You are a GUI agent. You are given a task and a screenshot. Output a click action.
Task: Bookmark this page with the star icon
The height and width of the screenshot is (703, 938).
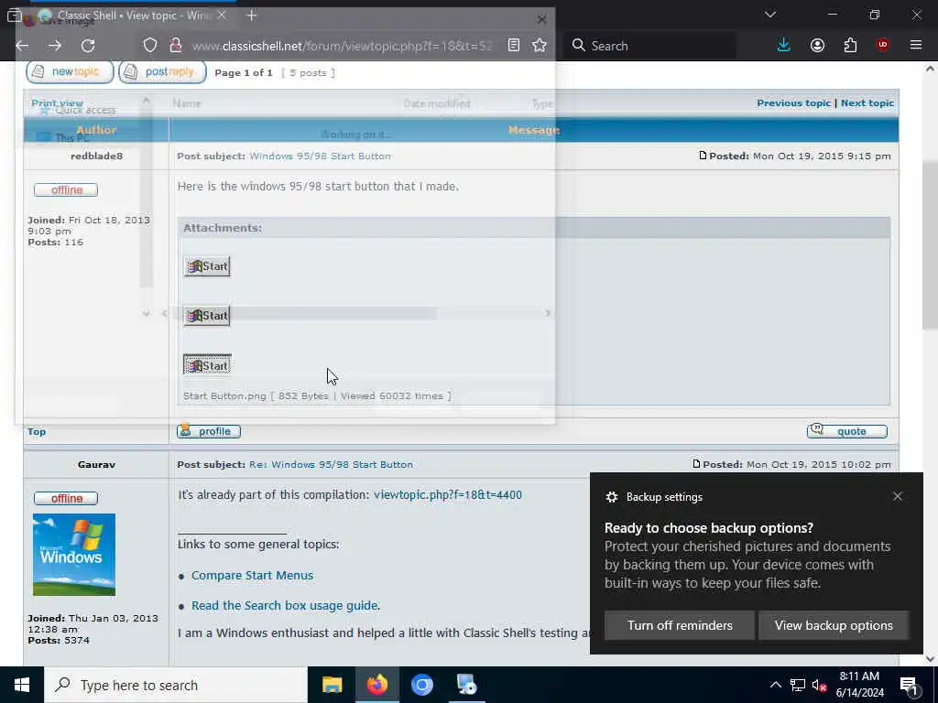pos(539,46)
